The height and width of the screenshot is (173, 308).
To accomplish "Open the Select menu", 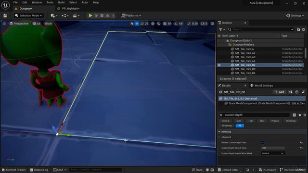I will (73, 2).
